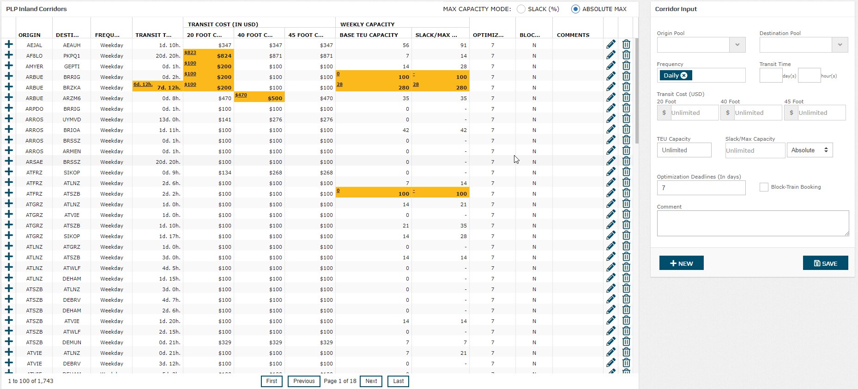This screenshot has width=858, height=389.
Task: Open the Origin Pool dropdown
Action: tap(737, 45)
